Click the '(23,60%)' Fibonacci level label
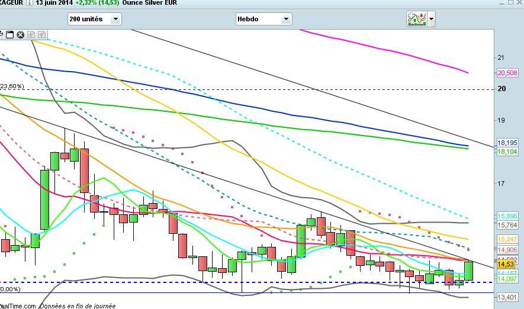Viewport: 524px width, 309px height. [x=12, y=86]
